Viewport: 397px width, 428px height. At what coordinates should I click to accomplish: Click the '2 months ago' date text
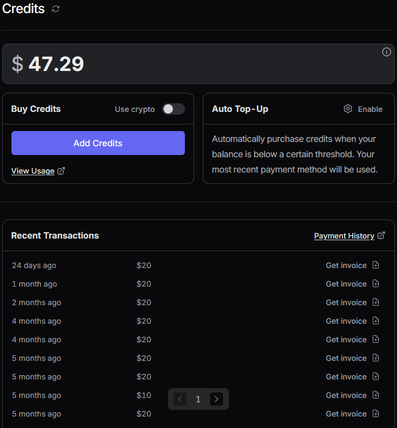tap(37, 302)
